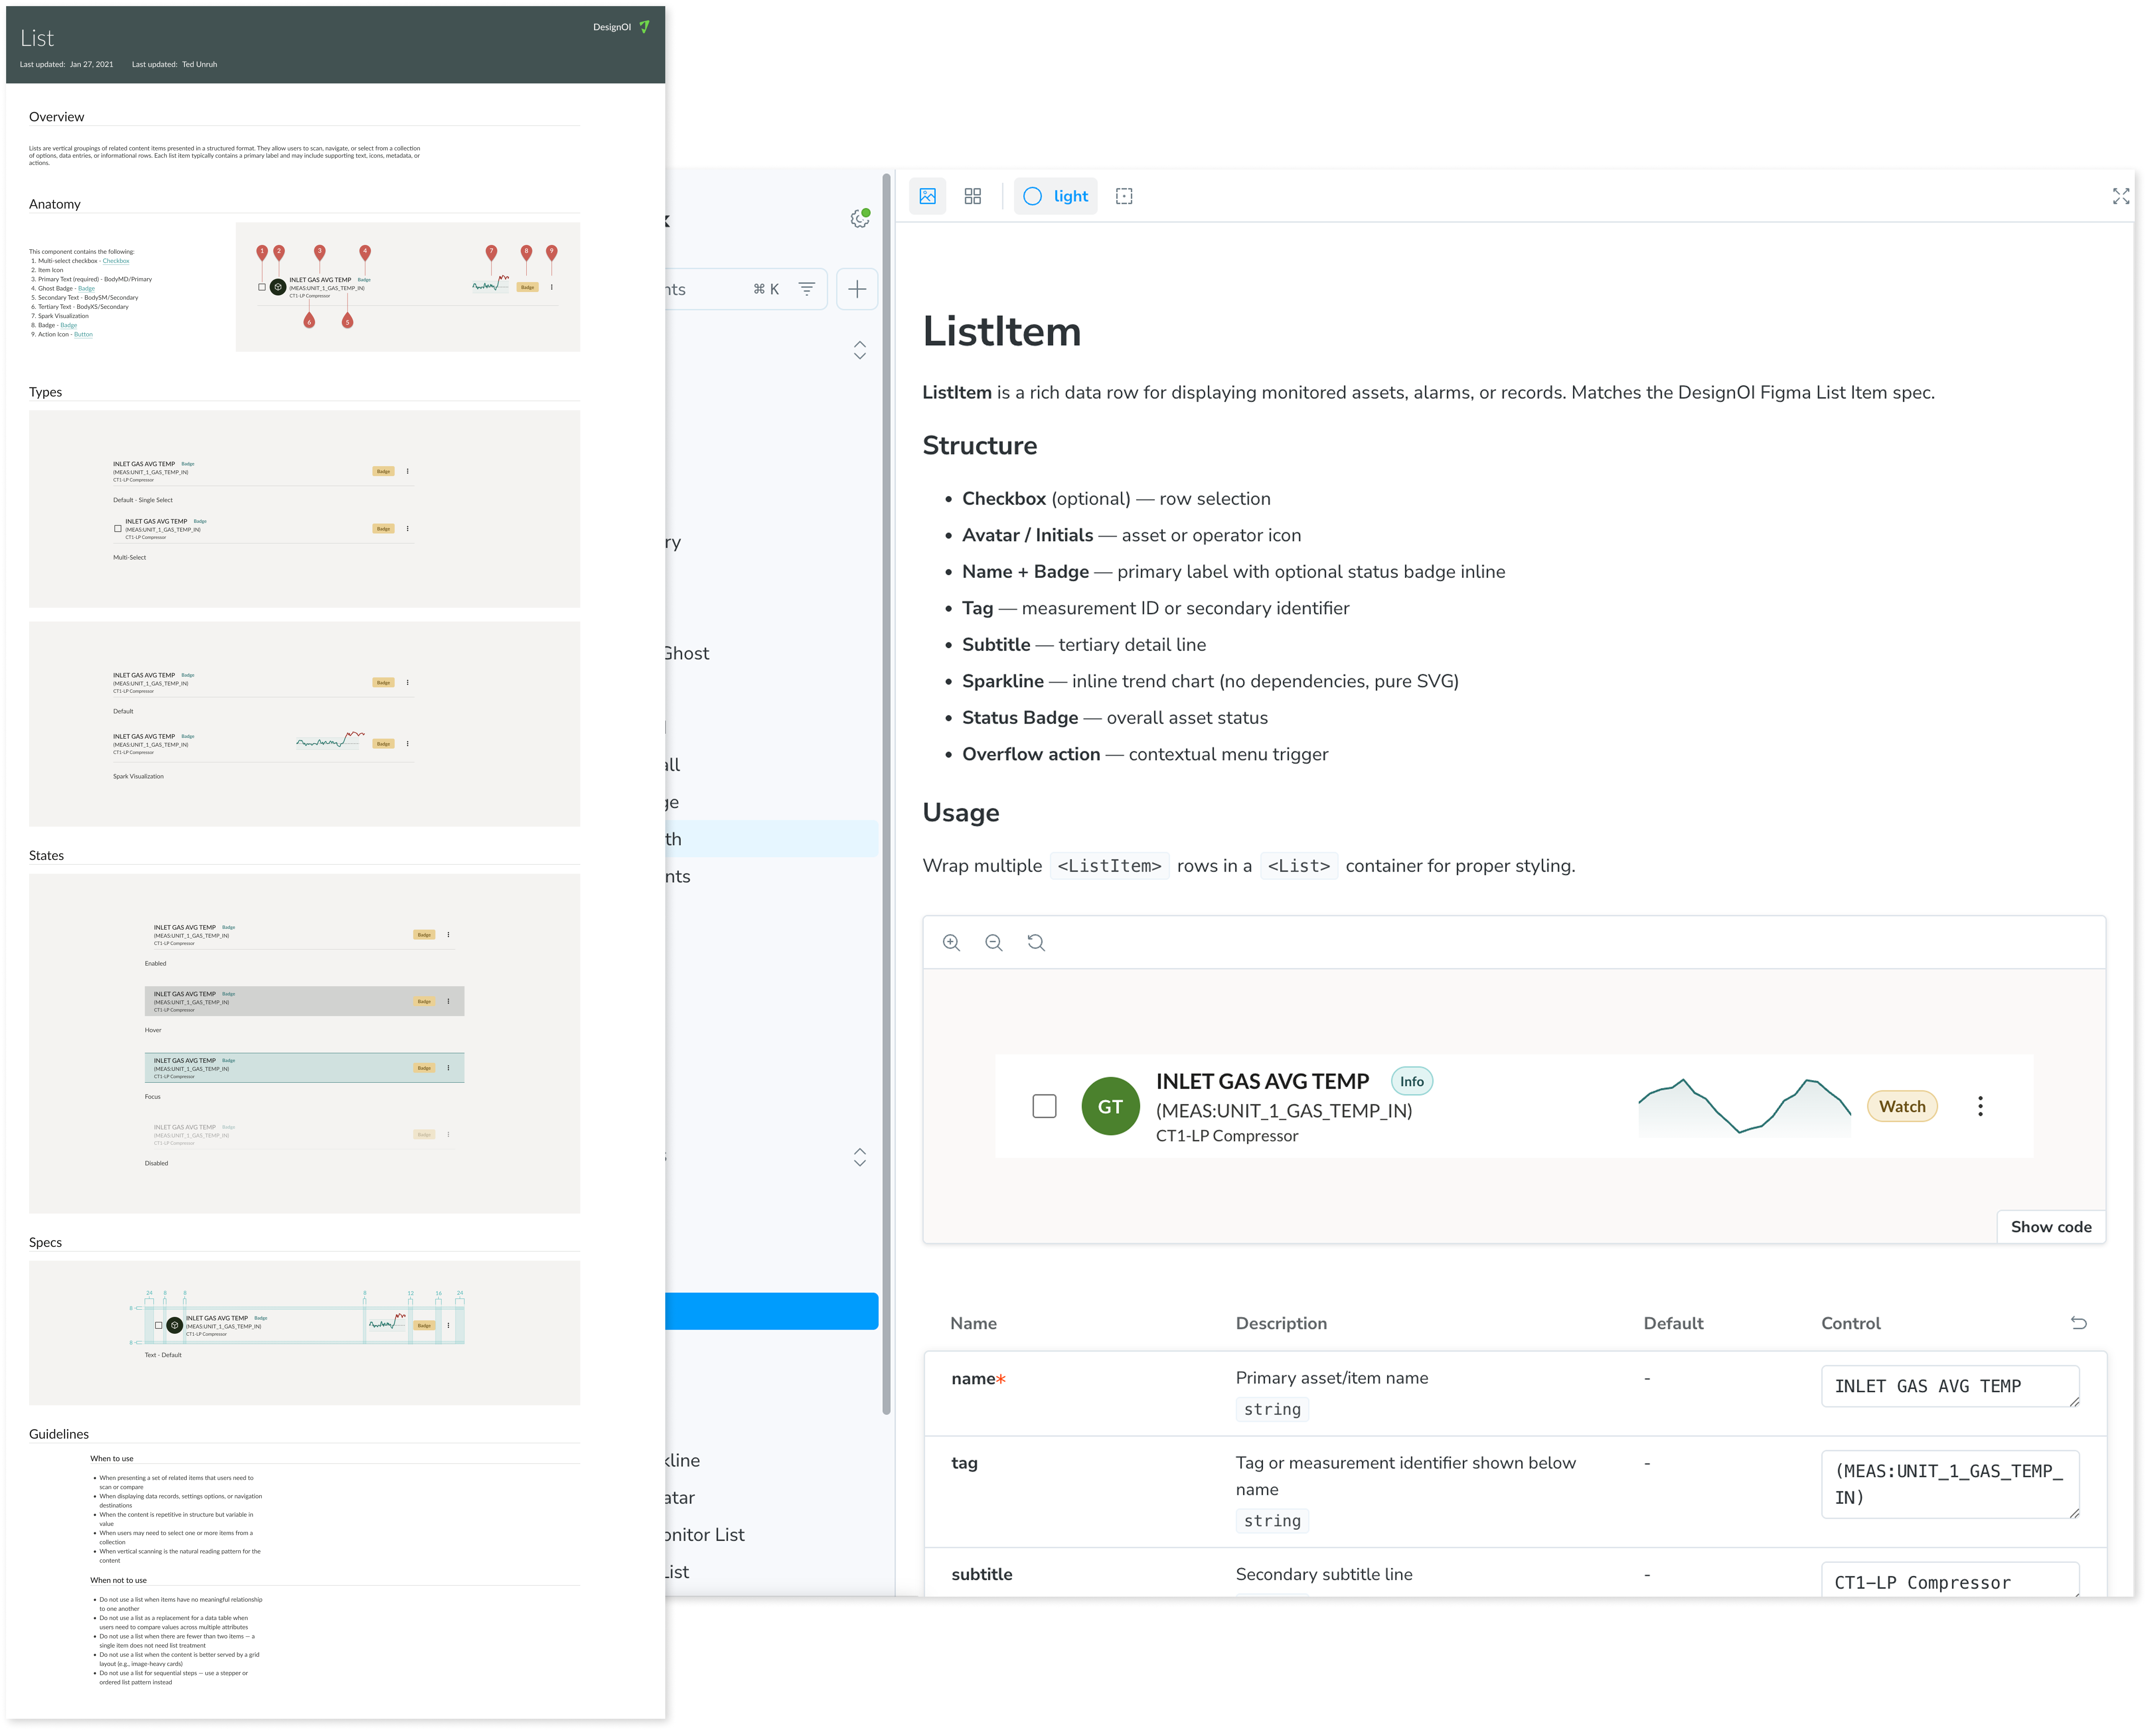The width and height of the screenshot is (2147, 1731).
Task: Click the dark cube item icon in Anatomy
Action: point(278,287)
